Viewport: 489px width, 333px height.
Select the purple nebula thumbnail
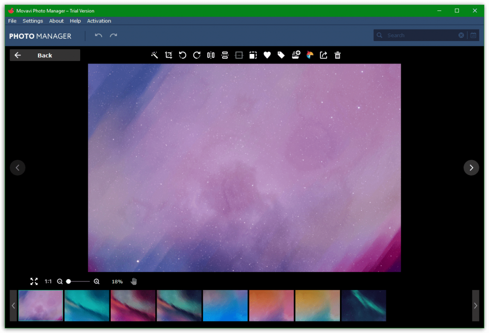[41, 306]
